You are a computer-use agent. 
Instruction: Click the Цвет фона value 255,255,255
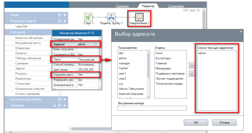(x=86, y=69)
